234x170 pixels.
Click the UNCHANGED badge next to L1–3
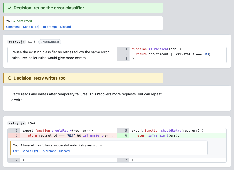click(x=50, y=42)
